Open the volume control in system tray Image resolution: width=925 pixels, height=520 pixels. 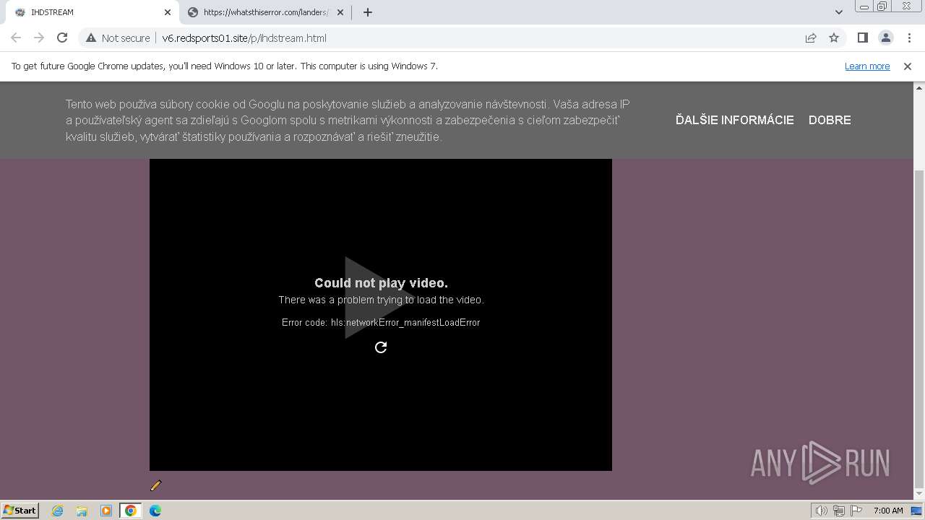click(x=822, y=511)
